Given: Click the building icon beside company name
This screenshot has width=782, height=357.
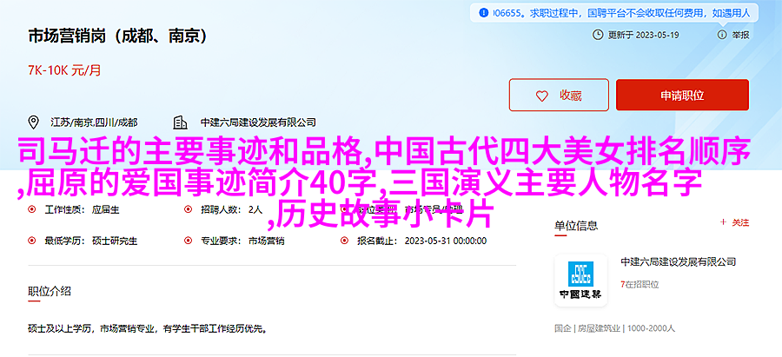Looking at the screenshot, I should click(180, 122).
